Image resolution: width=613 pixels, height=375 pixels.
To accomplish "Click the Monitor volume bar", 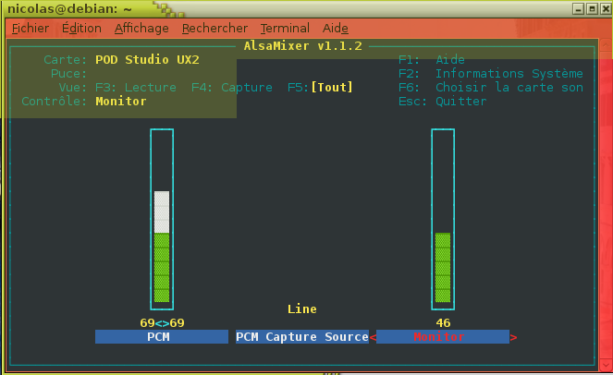I will 443,219.
